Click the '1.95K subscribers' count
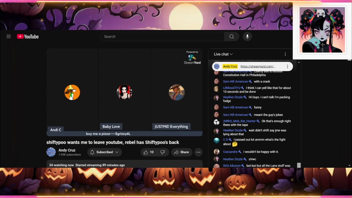Screen dimensions: 352x198 (x=70, y=155)
